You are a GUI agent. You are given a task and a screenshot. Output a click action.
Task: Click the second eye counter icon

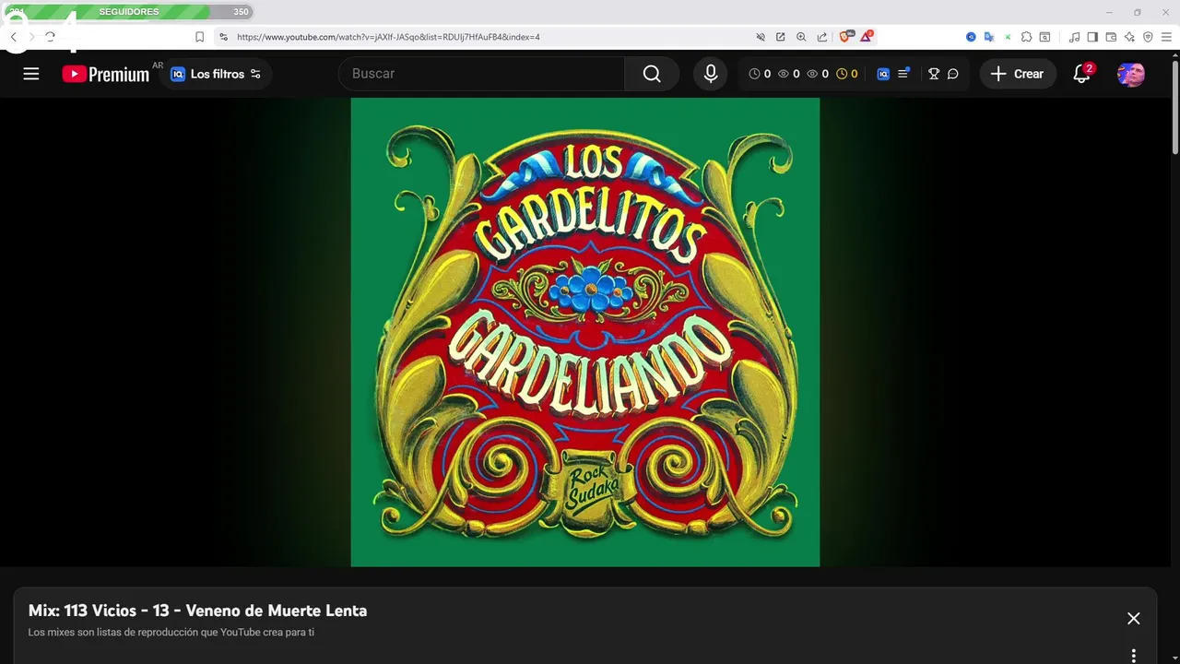812,74
